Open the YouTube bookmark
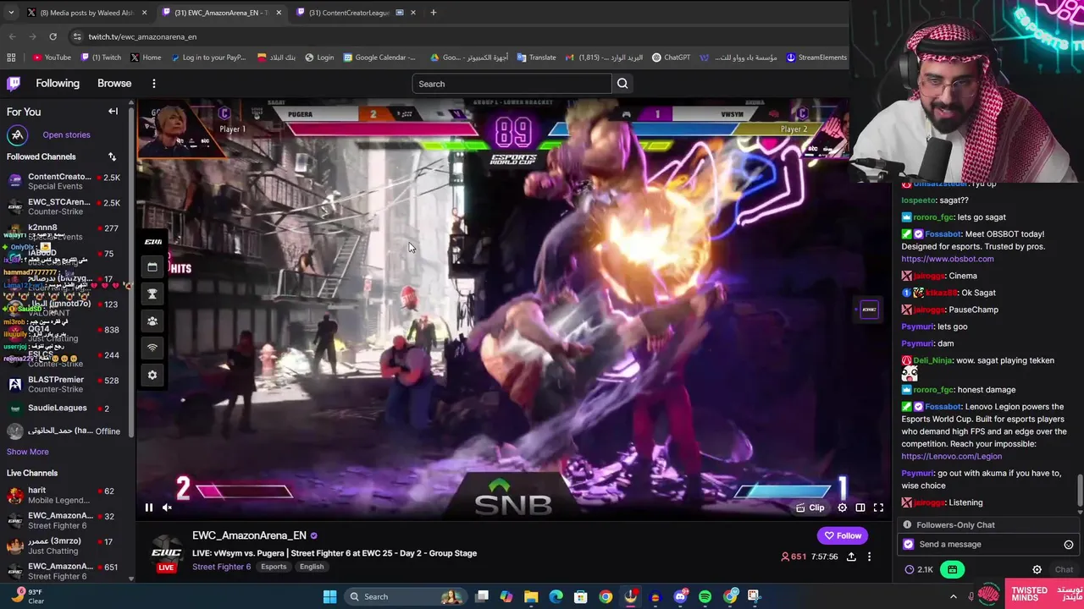 tap(52, 58)
